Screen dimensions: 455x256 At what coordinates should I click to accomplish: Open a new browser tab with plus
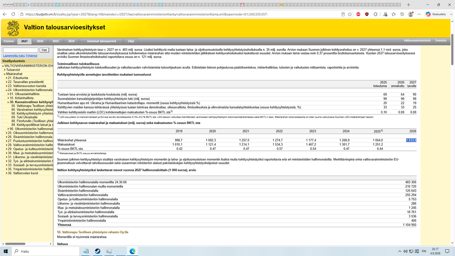408,5
